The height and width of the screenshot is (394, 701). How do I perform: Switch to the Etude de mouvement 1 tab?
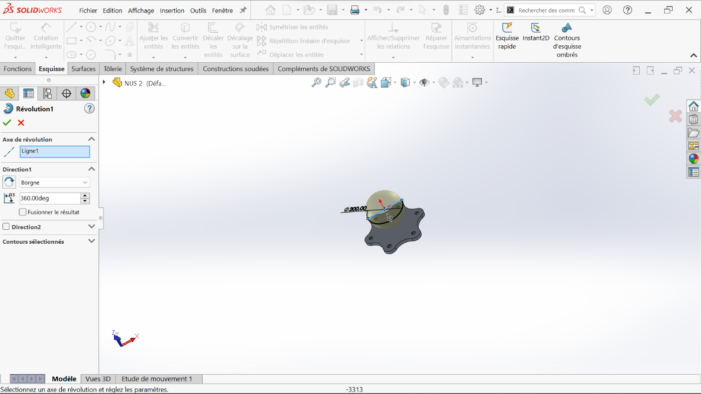click(156, 379)
